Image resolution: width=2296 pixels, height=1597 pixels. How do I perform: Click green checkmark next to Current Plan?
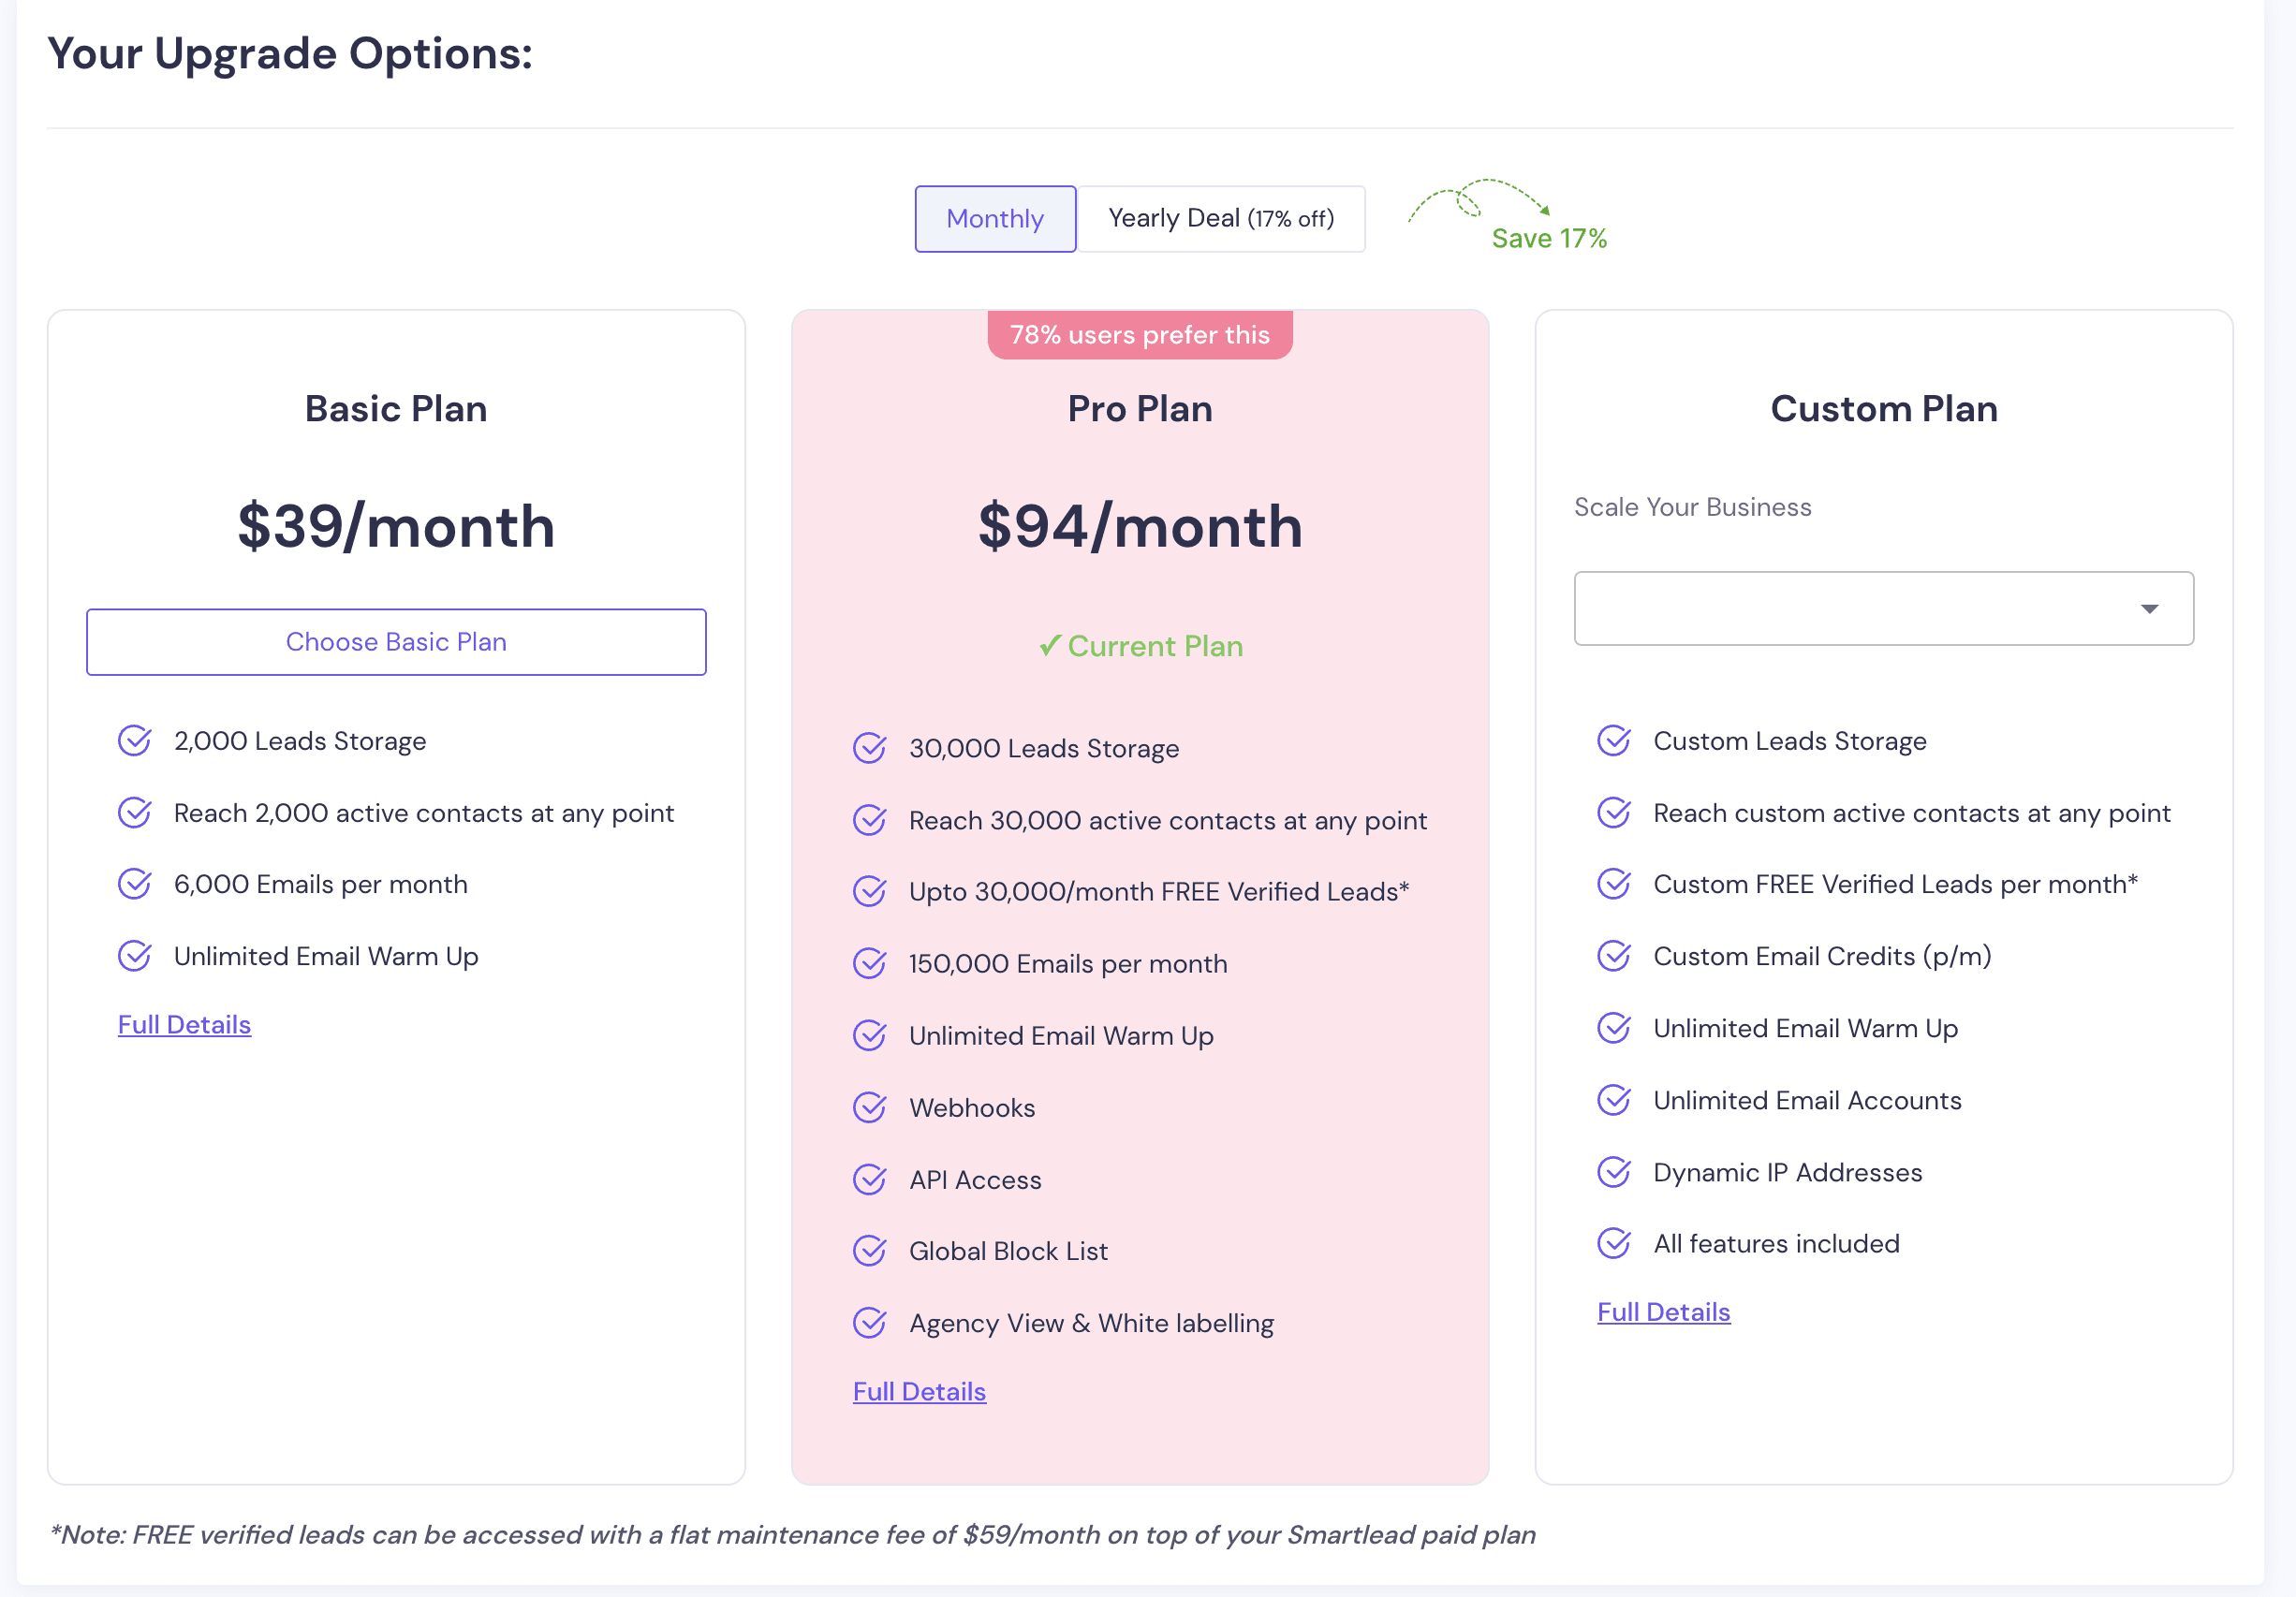click(x=1050, y=646)
